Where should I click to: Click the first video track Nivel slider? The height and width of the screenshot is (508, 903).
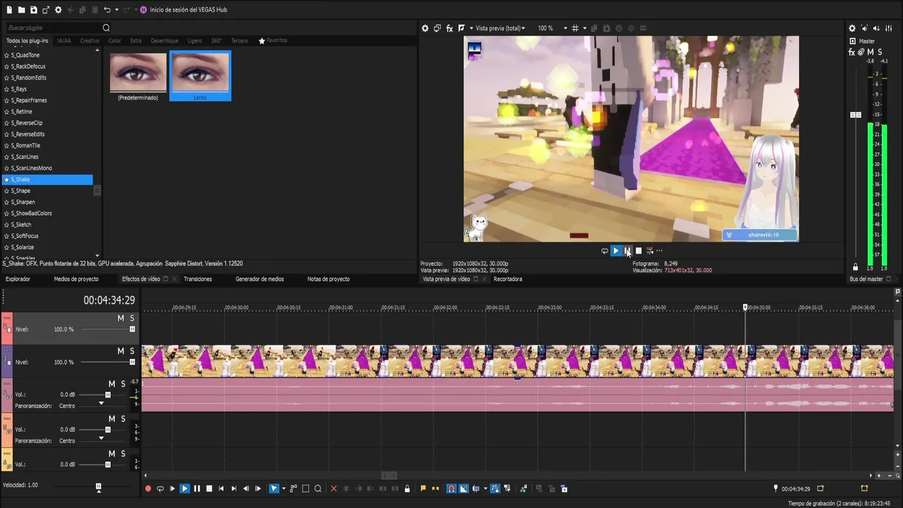[132, 329]
